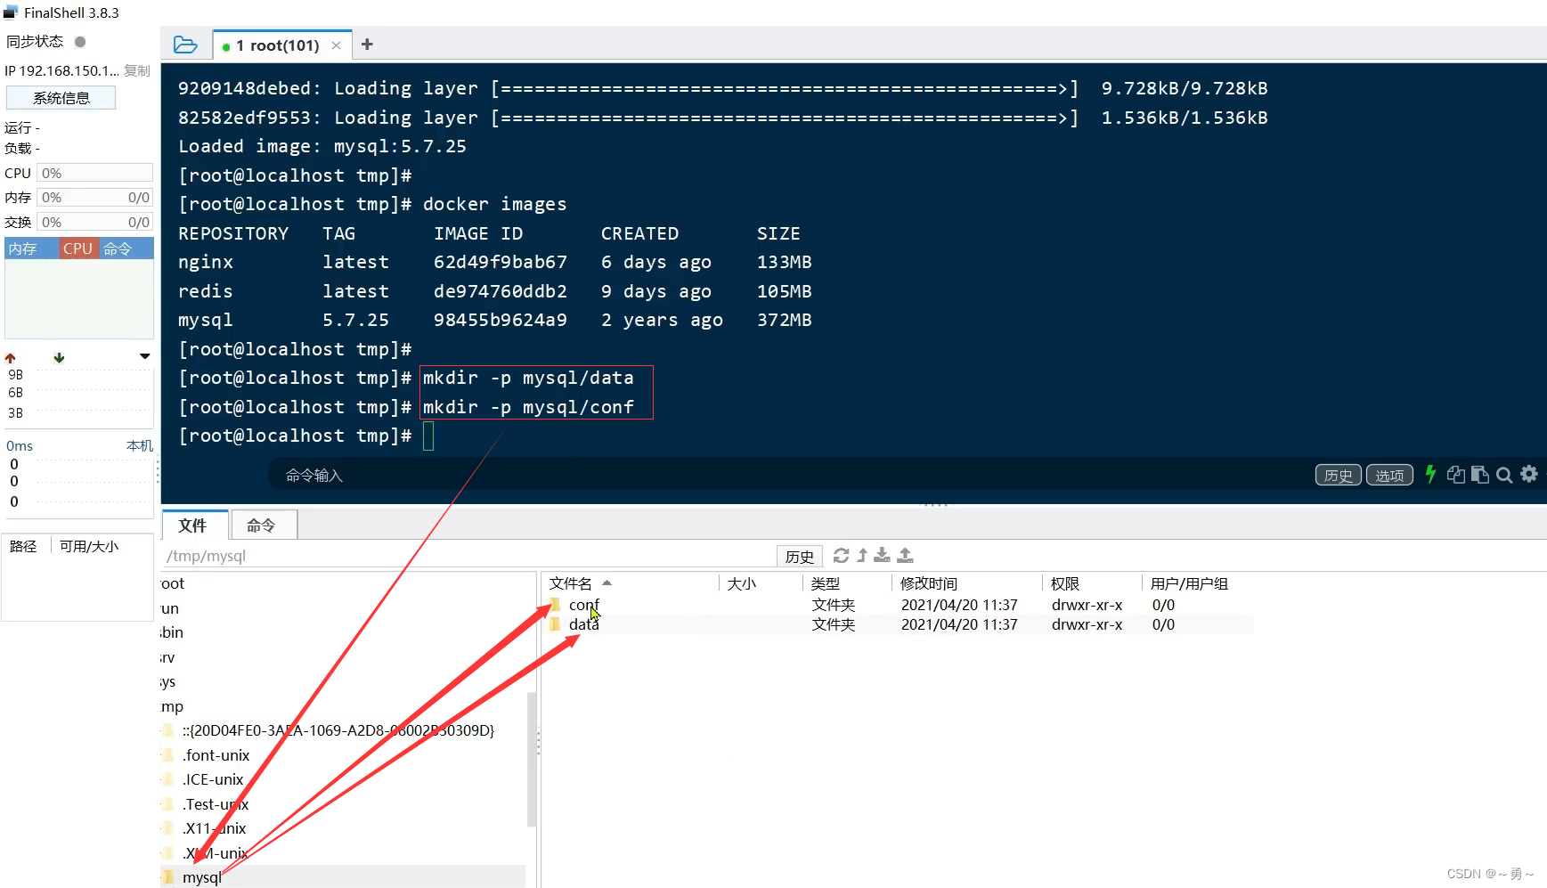
Task: Switch monitor to CPU tab
Action: click(78, 248)
